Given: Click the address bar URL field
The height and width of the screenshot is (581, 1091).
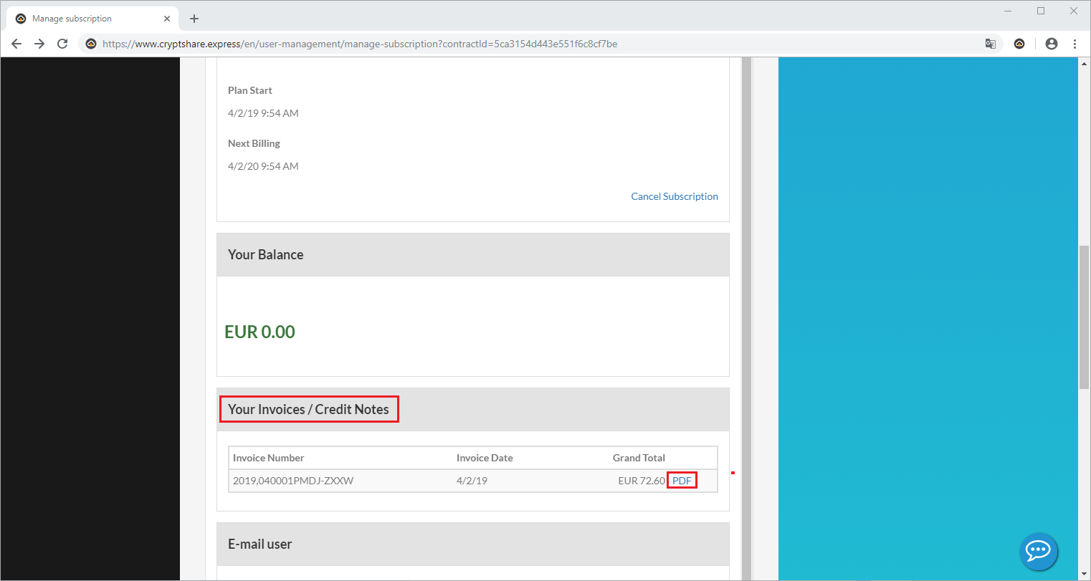Looking at the screenshot, I should (x=430, y=44).
